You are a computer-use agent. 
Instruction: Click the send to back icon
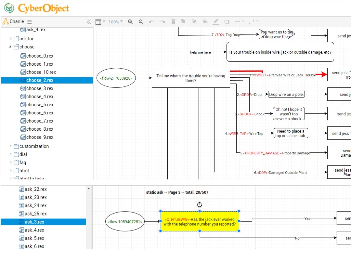click(194, 22)
